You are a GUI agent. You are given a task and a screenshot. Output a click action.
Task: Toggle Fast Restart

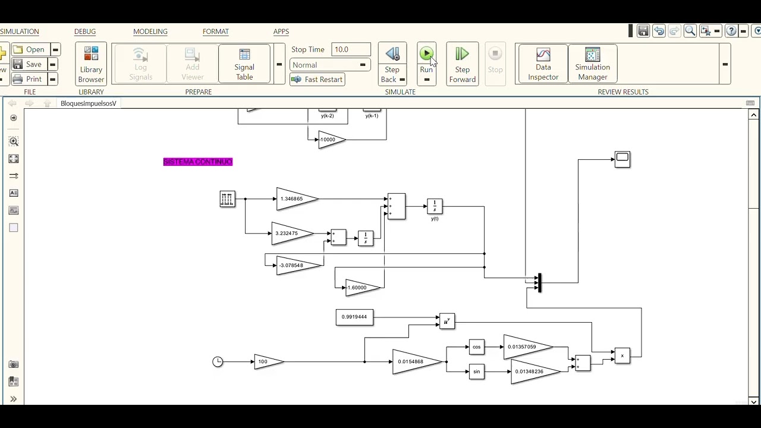coord(317,80)
